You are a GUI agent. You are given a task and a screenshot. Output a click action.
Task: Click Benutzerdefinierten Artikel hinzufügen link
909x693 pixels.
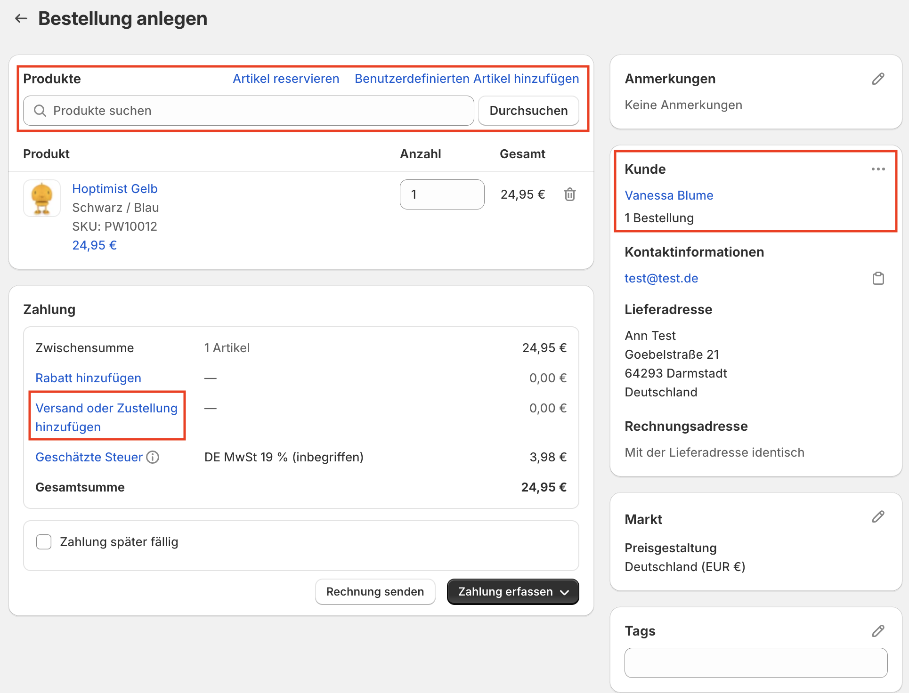(467, 79)
